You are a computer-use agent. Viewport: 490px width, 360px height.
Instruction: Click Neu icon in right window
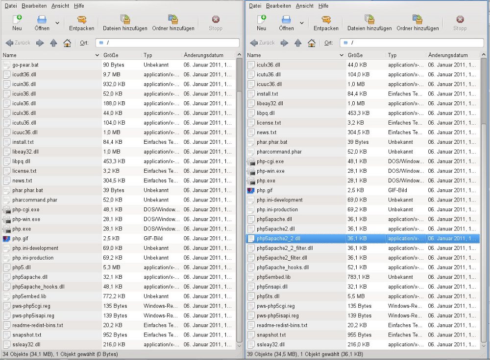coord(262,20)
